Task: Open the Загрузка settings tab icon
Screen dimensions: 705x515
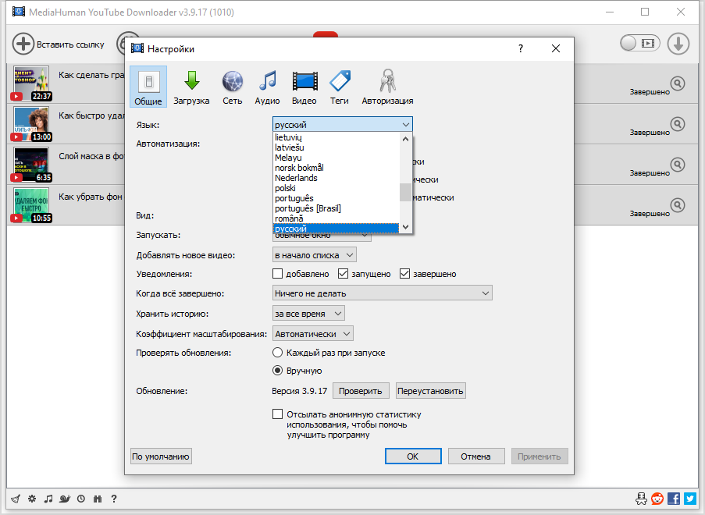Action: click(192, 86)
